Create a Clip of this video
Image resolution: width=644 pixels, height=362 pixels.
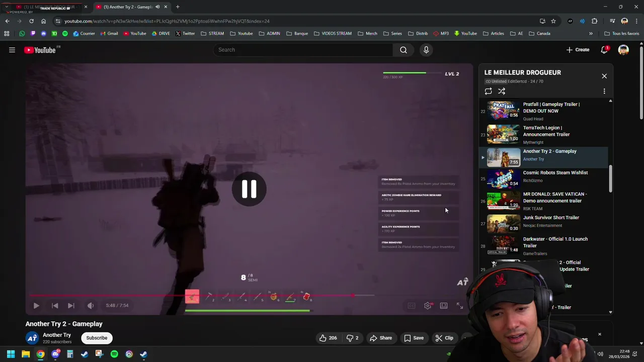click(x=444, y=338)
